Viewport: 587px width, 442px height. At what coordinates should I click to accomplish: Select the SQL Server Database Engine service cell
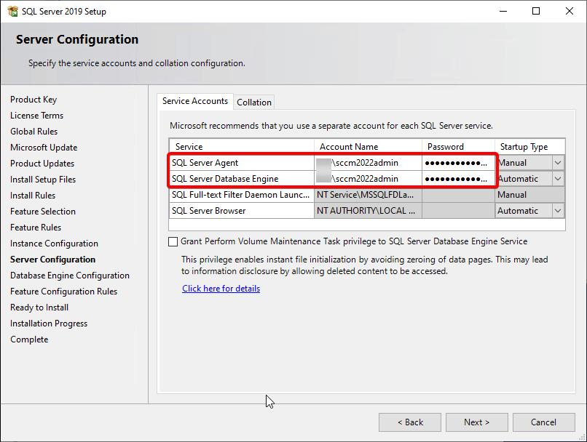(x=242, y=179)
